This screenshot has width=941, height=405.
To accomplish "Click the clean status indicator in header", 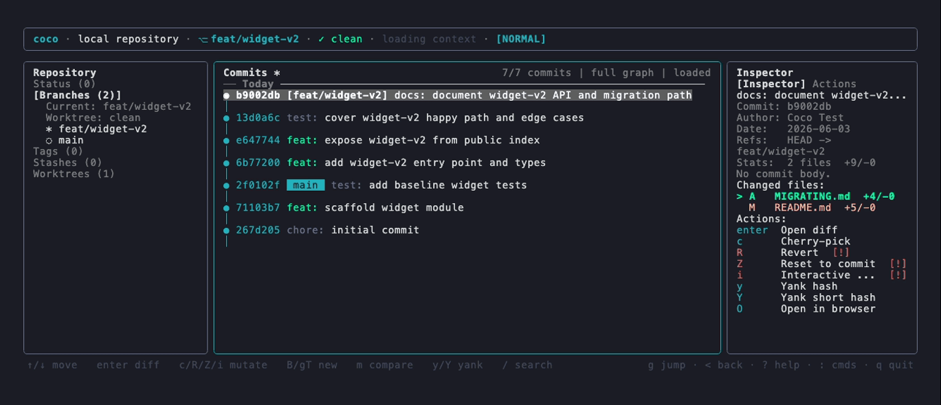I will (x=340, y=39).
